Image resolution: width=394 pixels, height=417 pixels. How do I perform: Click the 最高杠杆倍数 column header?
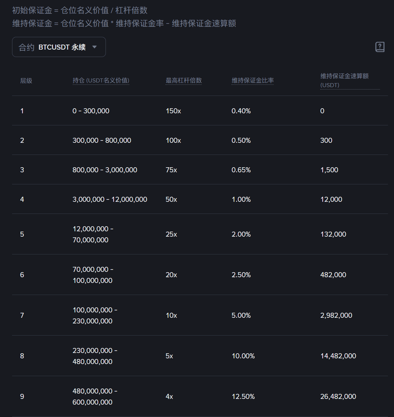click(184, 80)
